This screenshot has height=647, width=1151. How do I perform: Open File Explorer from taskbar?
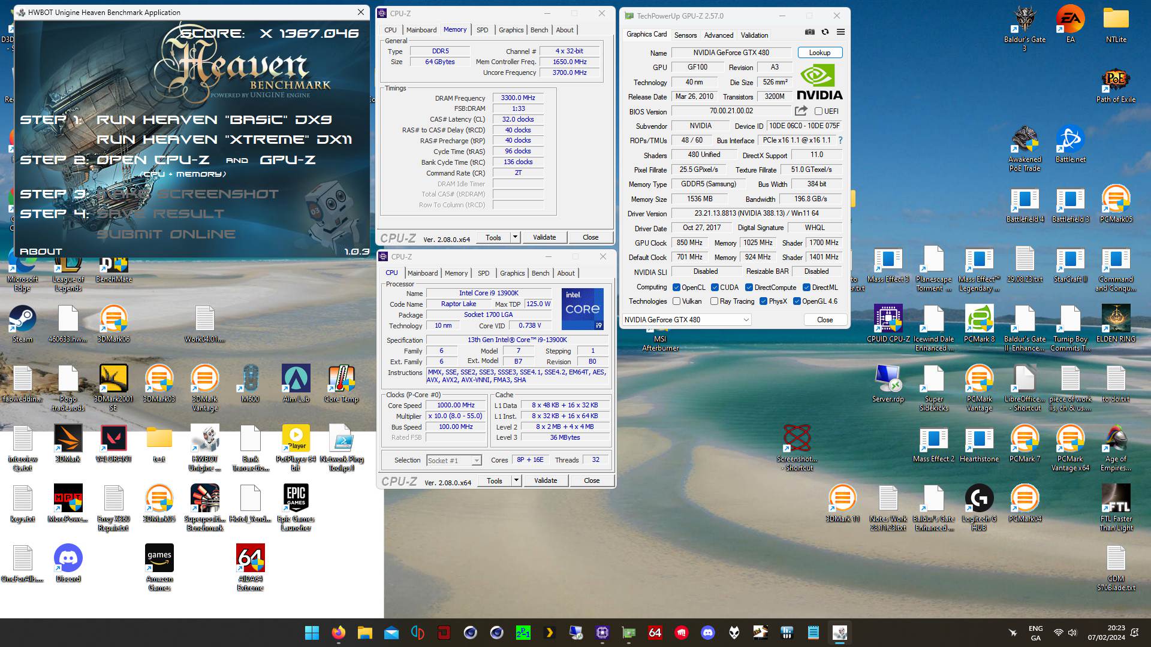[364, 633]
